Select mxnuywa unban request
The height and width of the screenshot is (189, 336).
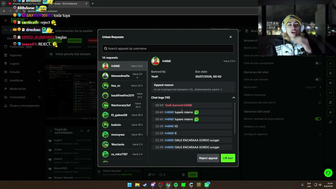123,135
